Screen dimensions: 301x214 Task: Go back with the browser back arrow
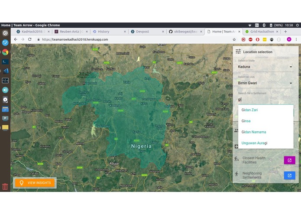[16, 39]
